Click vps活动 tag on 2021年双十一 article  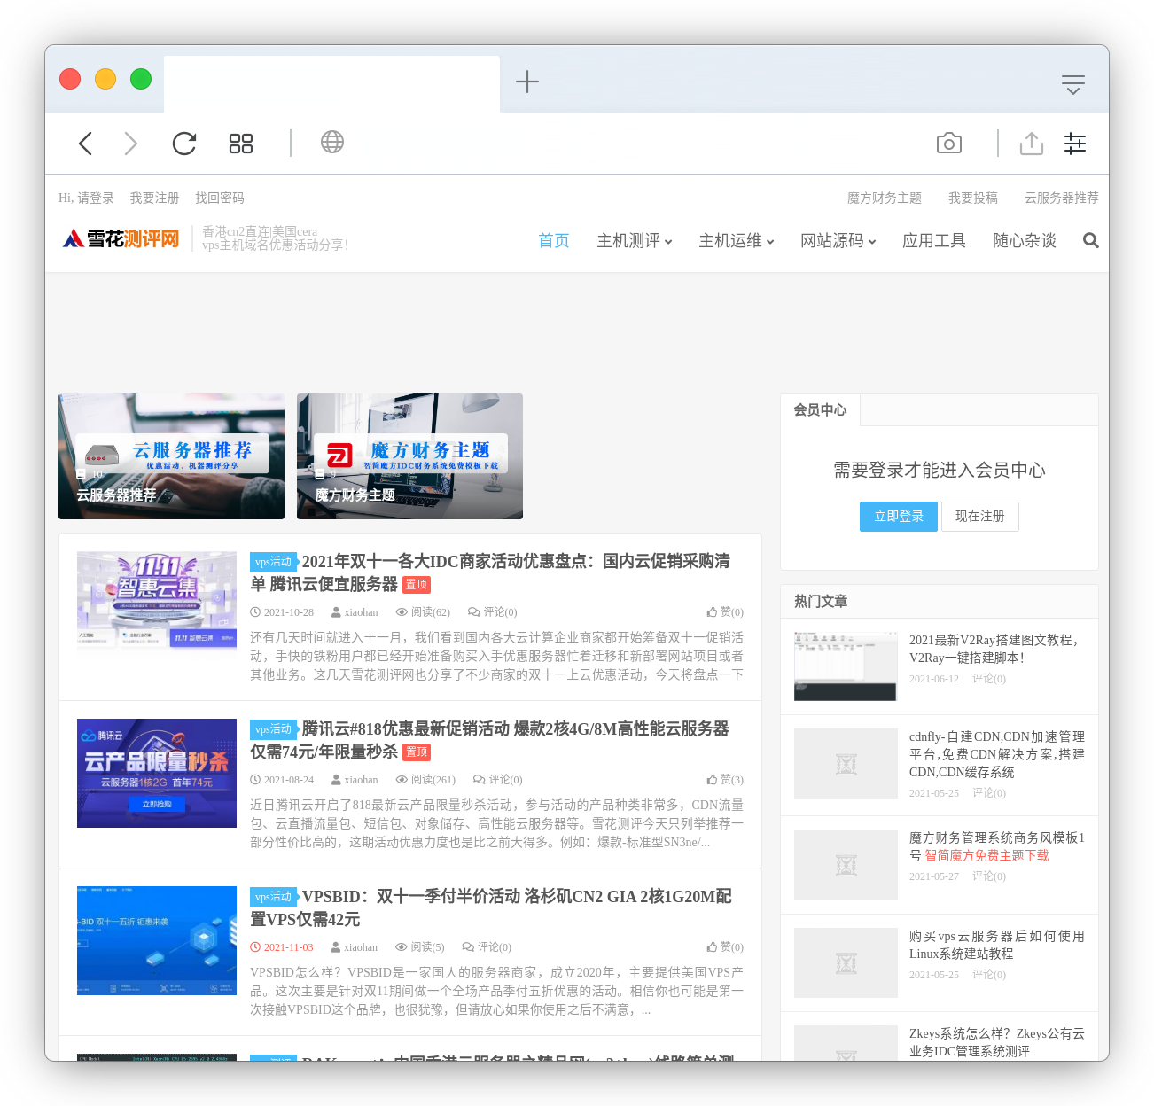[x=273, y=562]
